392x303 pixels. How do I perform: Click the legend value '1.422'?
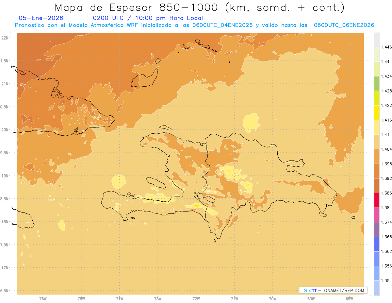(387, 105)
